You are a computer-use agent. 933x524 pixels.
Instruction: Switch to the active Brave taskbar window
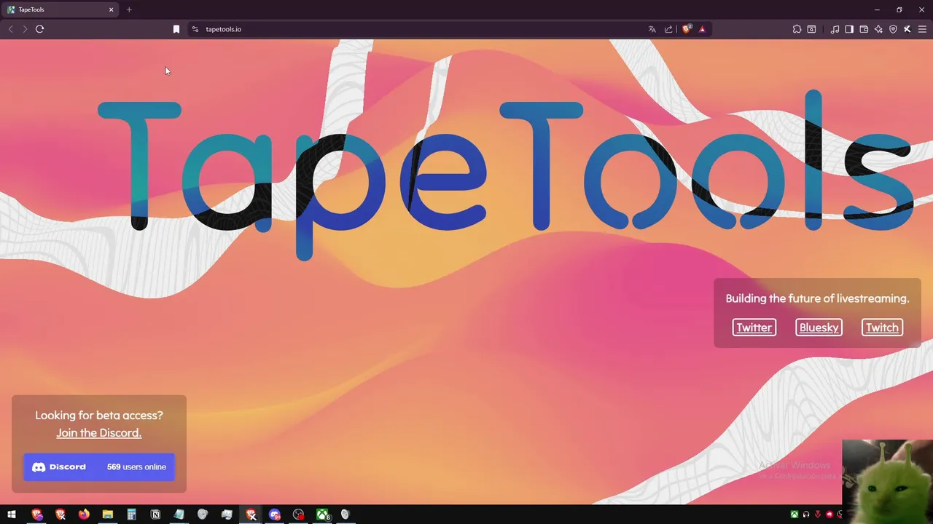coord(251,515)
